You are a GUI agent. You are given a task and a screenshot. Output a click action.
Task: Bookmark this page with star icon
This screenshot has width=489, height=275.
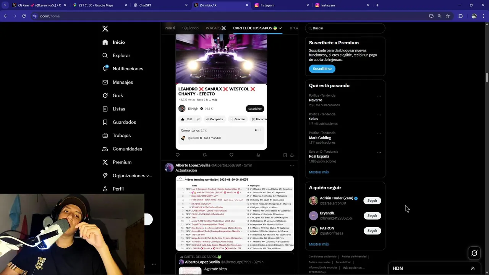pyautogui.click(x=448, y=16)
